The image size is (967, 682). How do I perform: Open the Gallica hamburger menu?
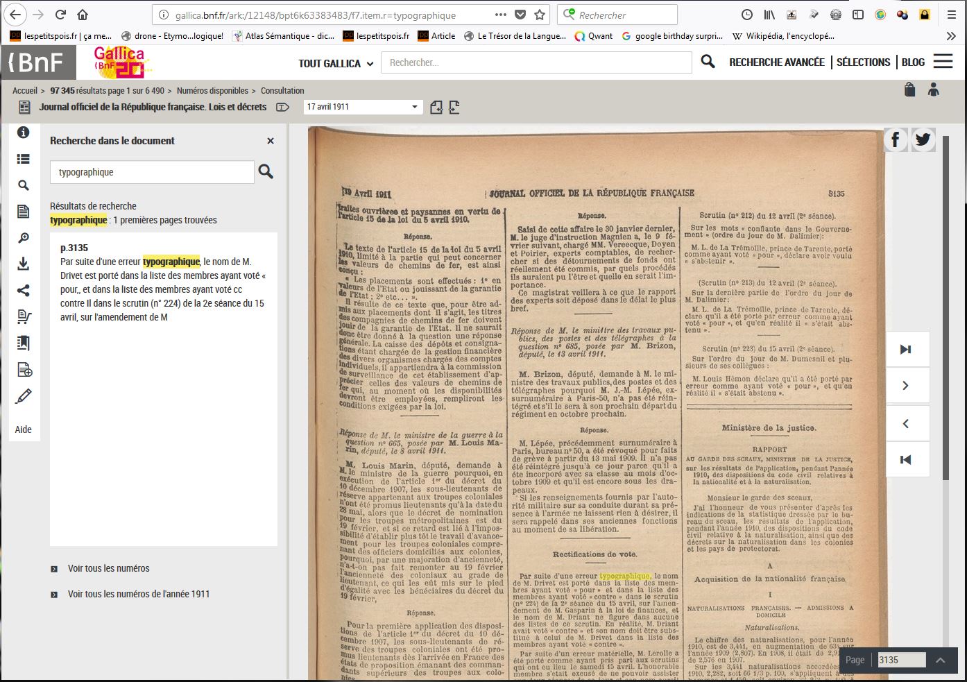point(943,62)
